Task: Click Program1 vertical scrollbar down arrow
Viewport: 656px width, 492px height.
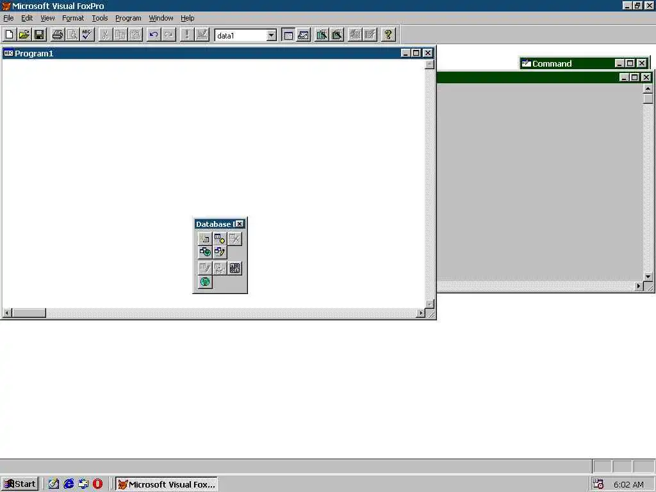Action: coord(430,304)
